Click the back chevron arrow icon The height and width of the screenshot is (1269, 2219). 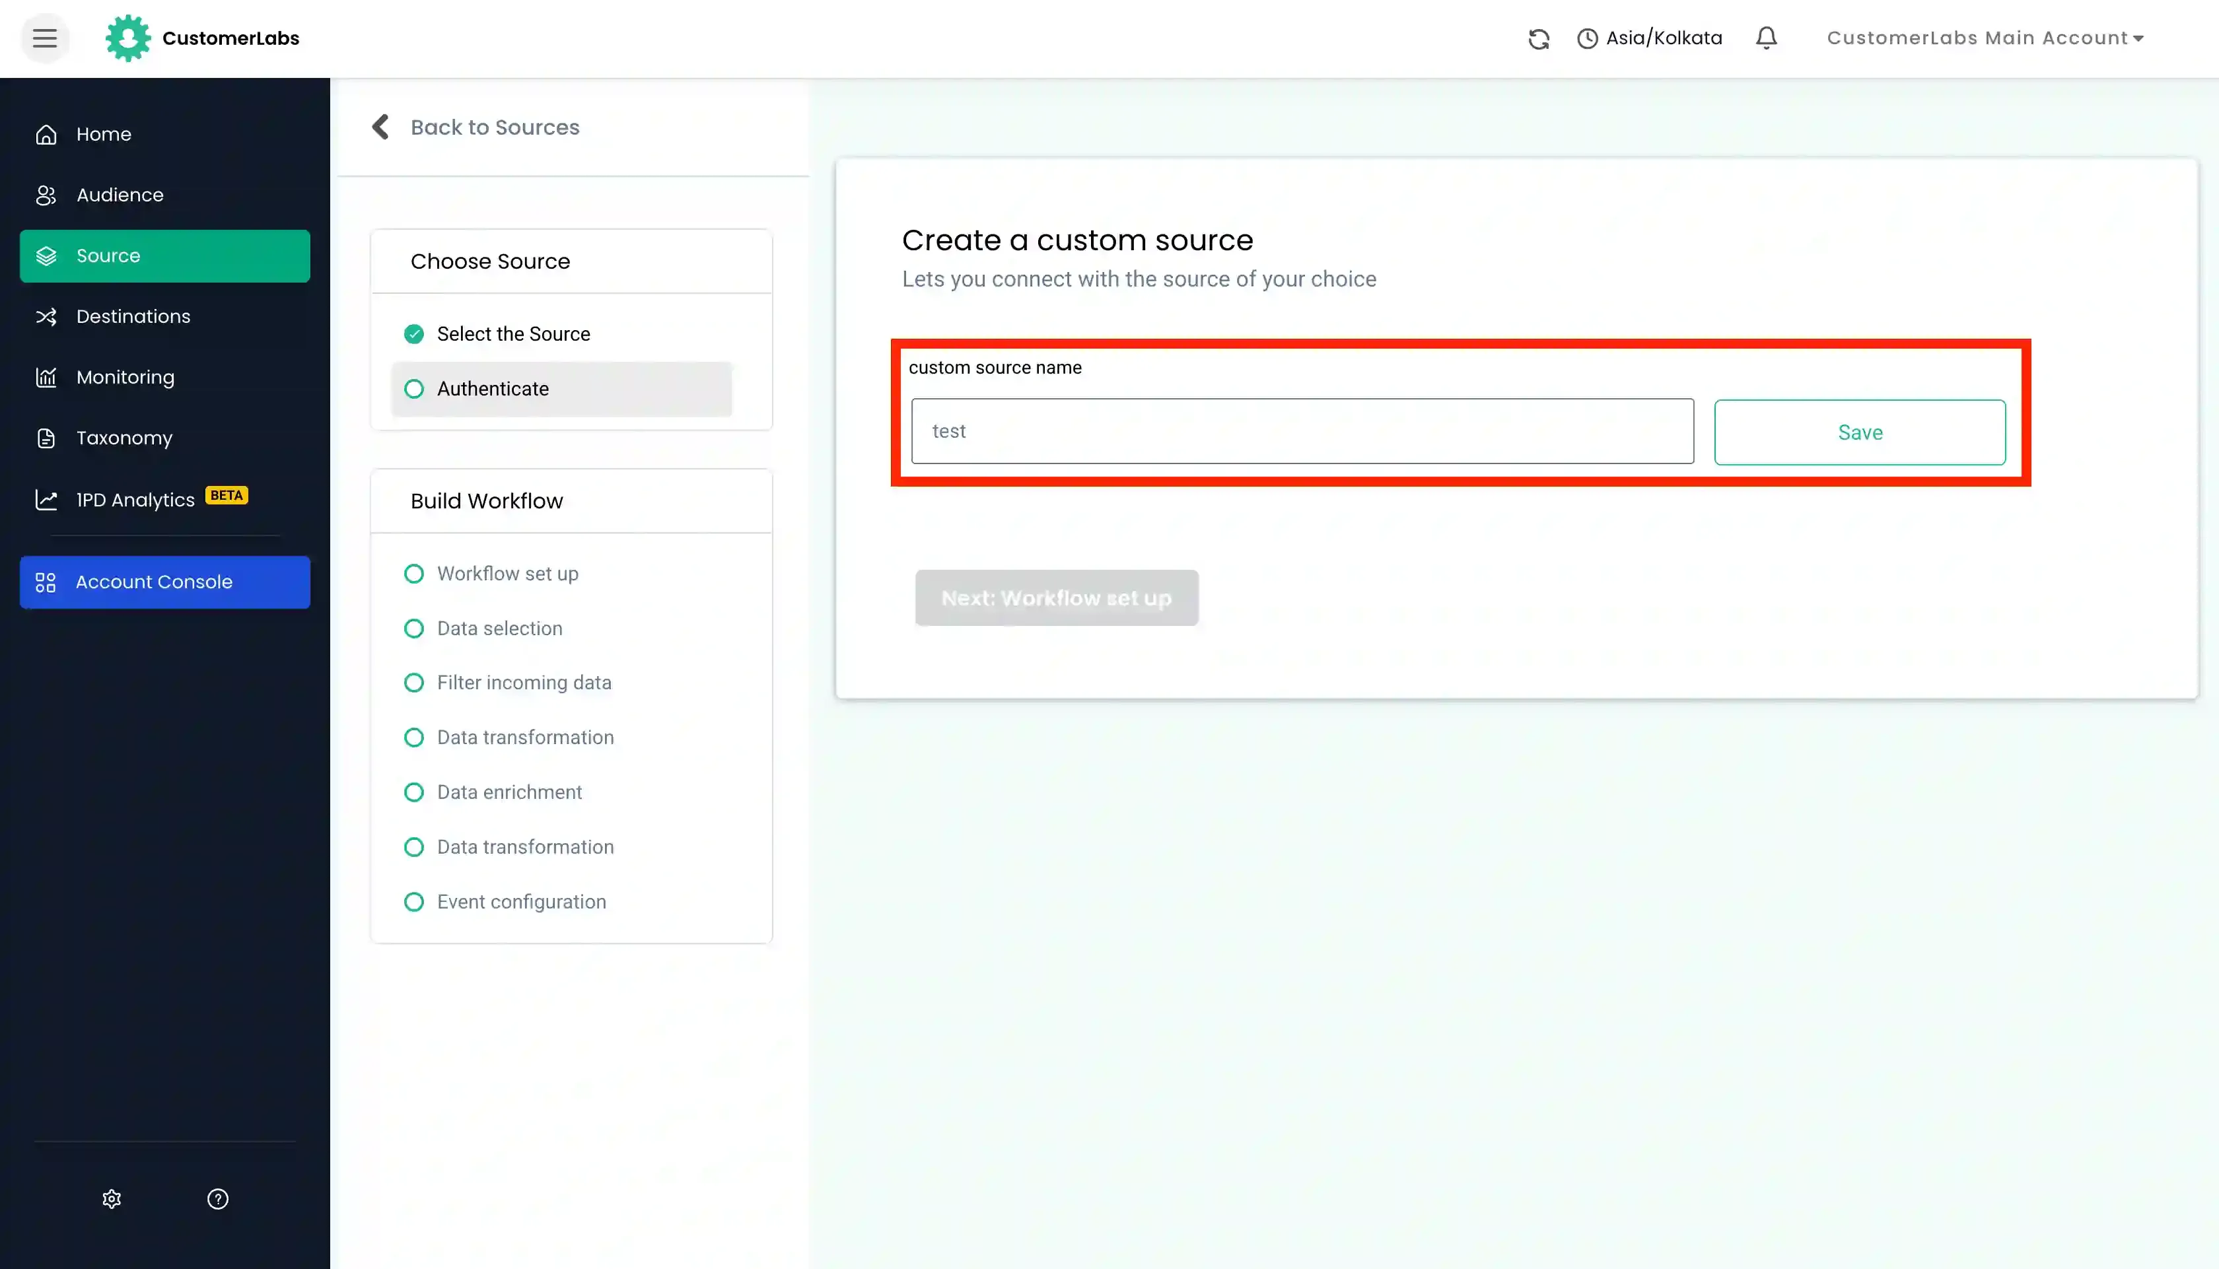coord(380,127)
